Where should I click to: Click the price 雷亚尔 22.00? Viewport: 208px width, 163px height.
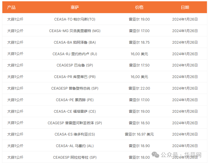pos(139,88)
